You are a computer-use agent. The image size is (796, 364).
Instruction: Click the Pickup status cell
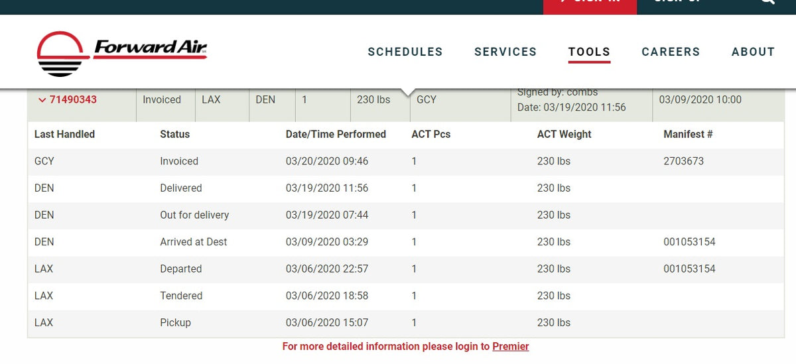click(x=175, y=322)
